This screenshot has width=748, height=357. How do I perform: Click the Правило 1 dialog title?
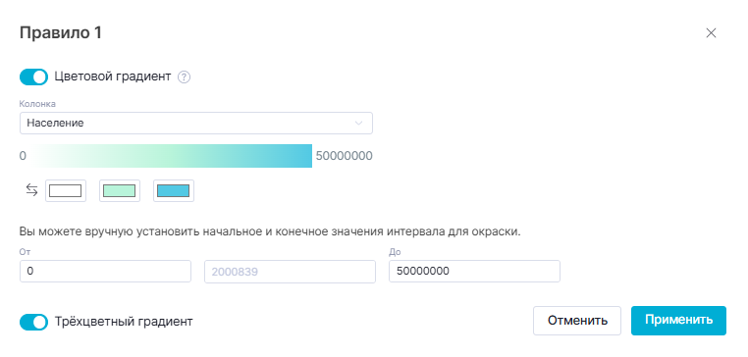[61, 33]
